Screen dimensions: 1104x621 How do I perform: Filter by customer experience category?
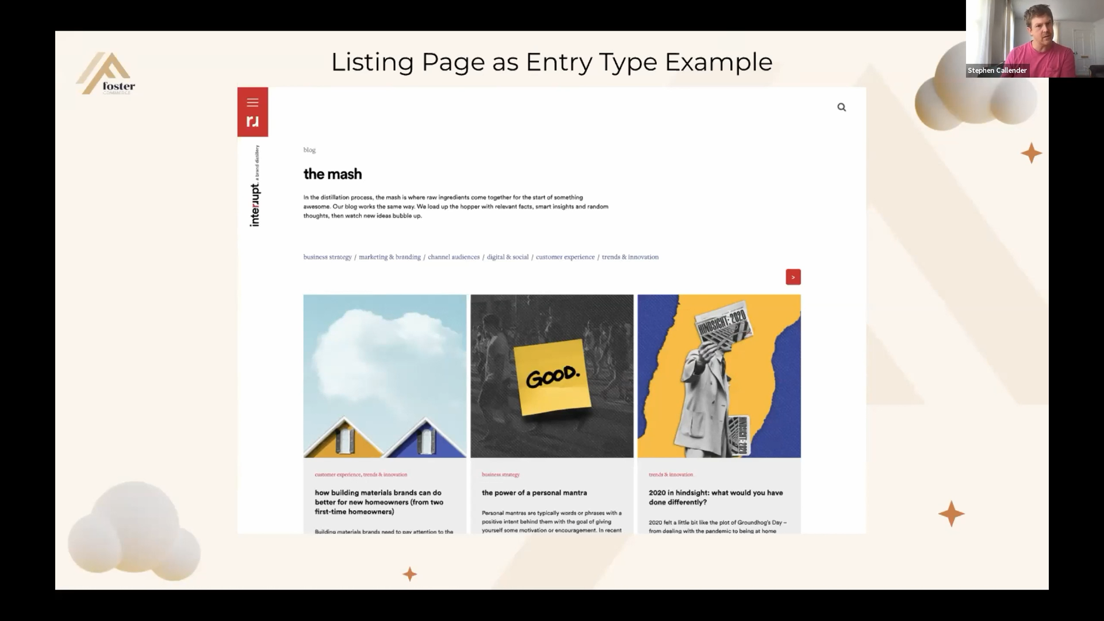(565, 257)
